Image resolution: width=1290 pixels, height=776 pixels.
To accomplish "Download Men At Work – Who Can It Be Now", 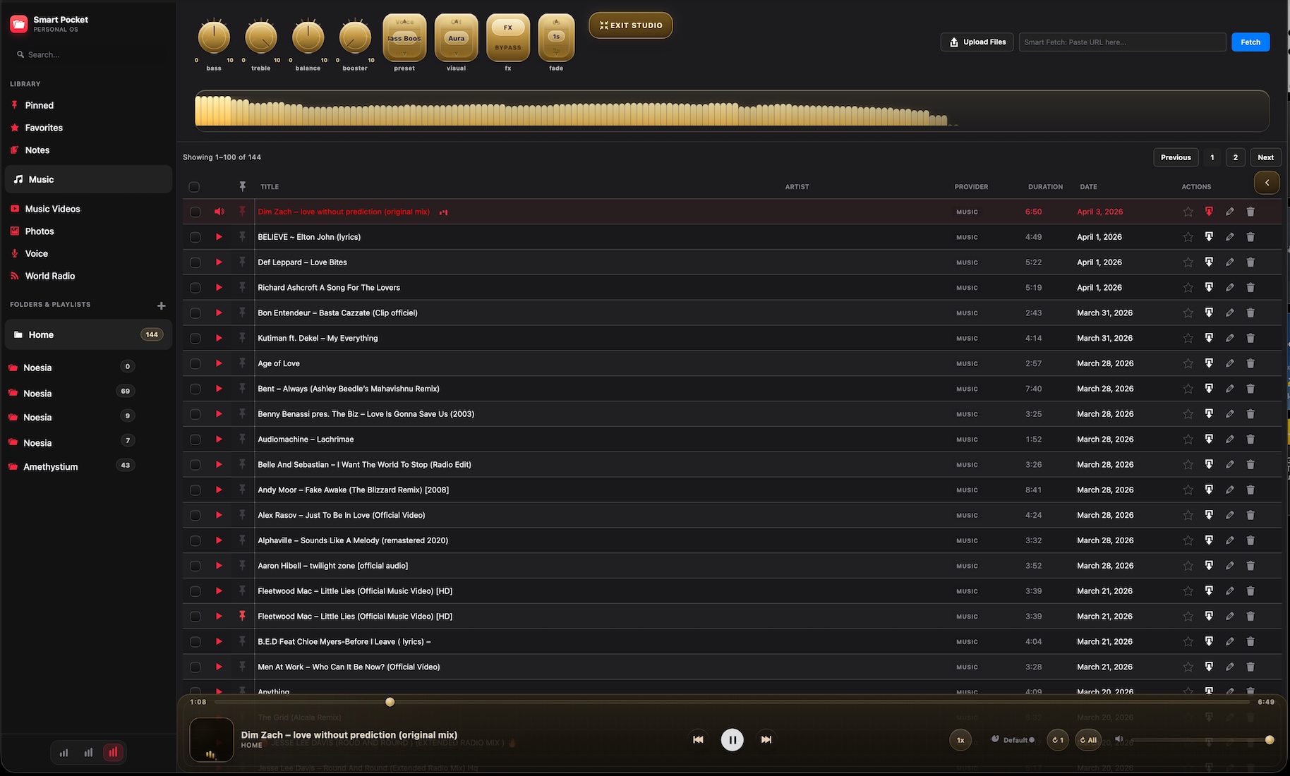I will click(1209, 667).
